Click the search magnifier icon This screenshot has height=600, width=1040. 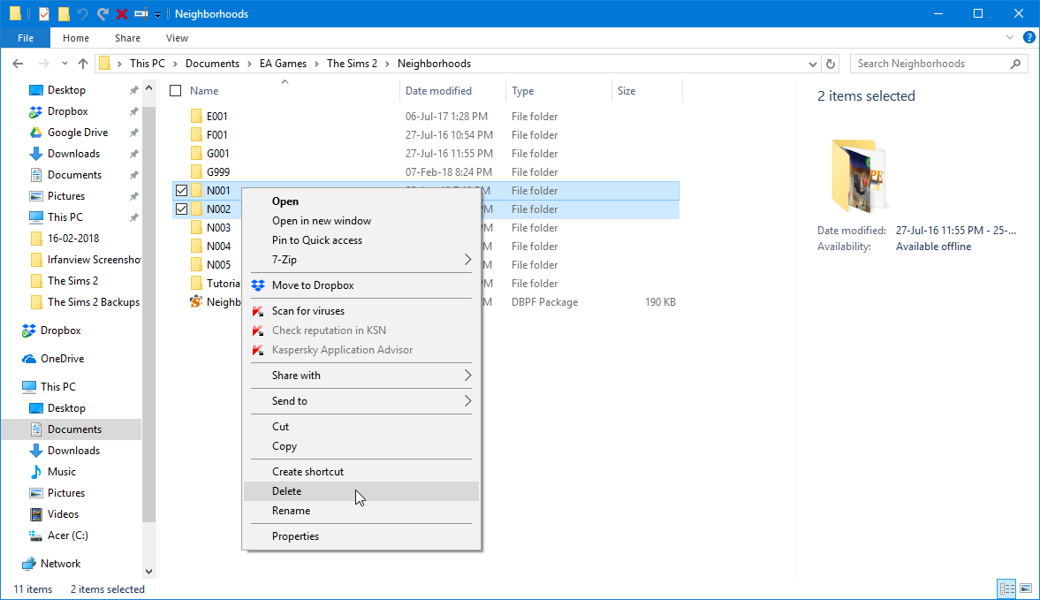pyautogui.click(x=1015, y=64)
